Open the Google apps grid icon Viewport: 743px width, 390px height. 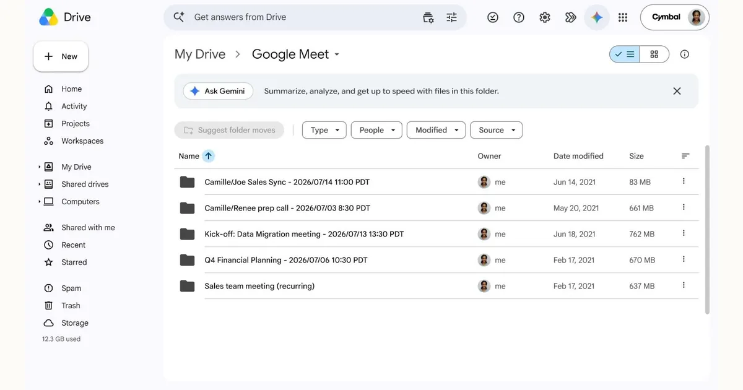tap(623, 17)
